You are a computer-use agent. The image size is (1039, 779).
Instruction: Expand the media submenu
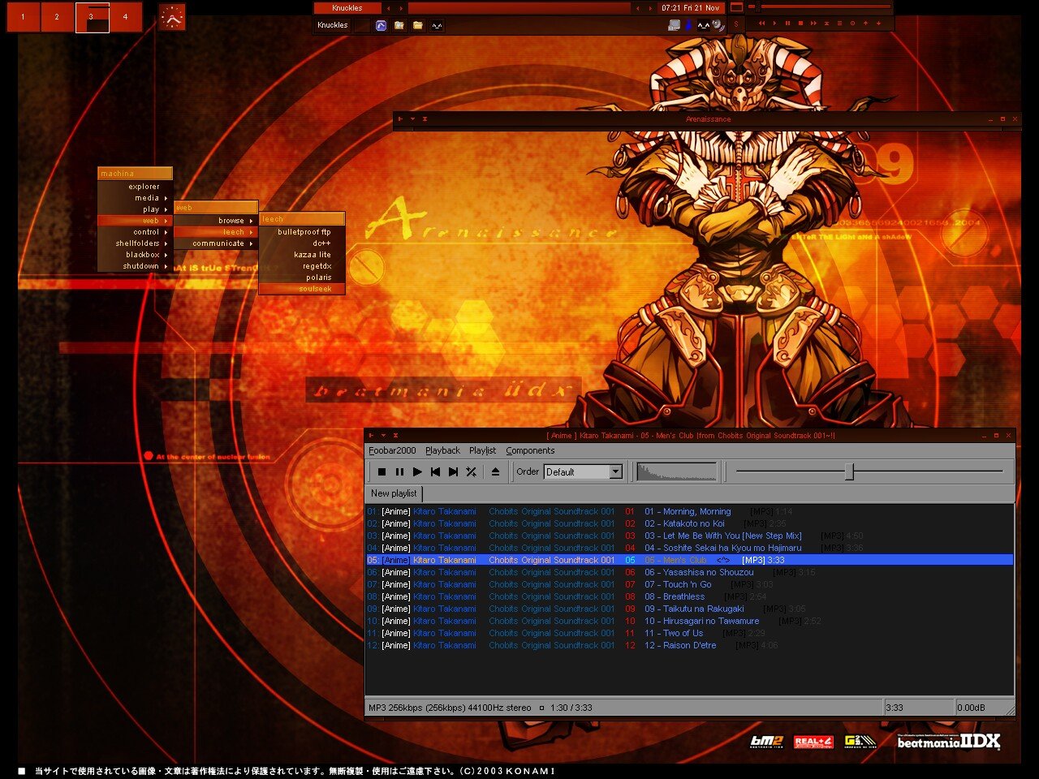[x=135, y=198]
